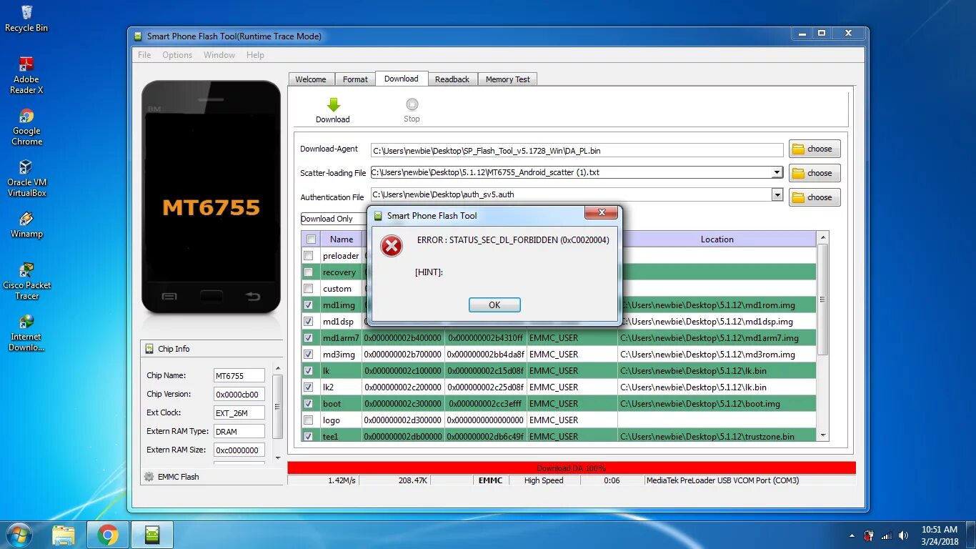Image resolution: width=976 pixels, height=549 pixels.
Task: Click choose button for Scatter-loading File
Action: (815, 173)
